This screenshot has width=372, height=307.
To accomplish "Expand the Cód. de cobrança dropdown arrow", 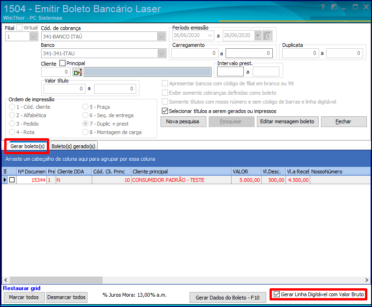I will pyautogui.click(x=161, y=37).
